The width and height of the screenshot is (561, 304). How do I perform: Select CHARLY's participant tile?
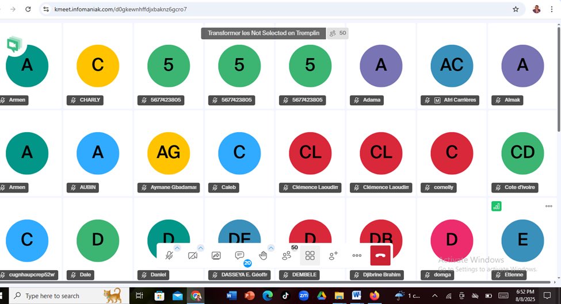click(98, 66)
